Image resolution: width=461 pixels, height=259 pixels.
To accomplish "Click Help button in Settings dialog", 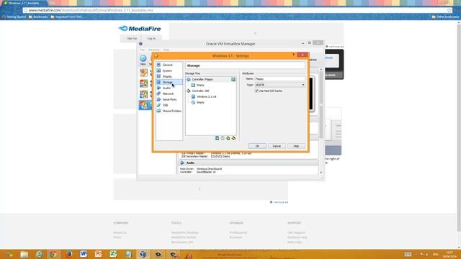I will point(296,146).
